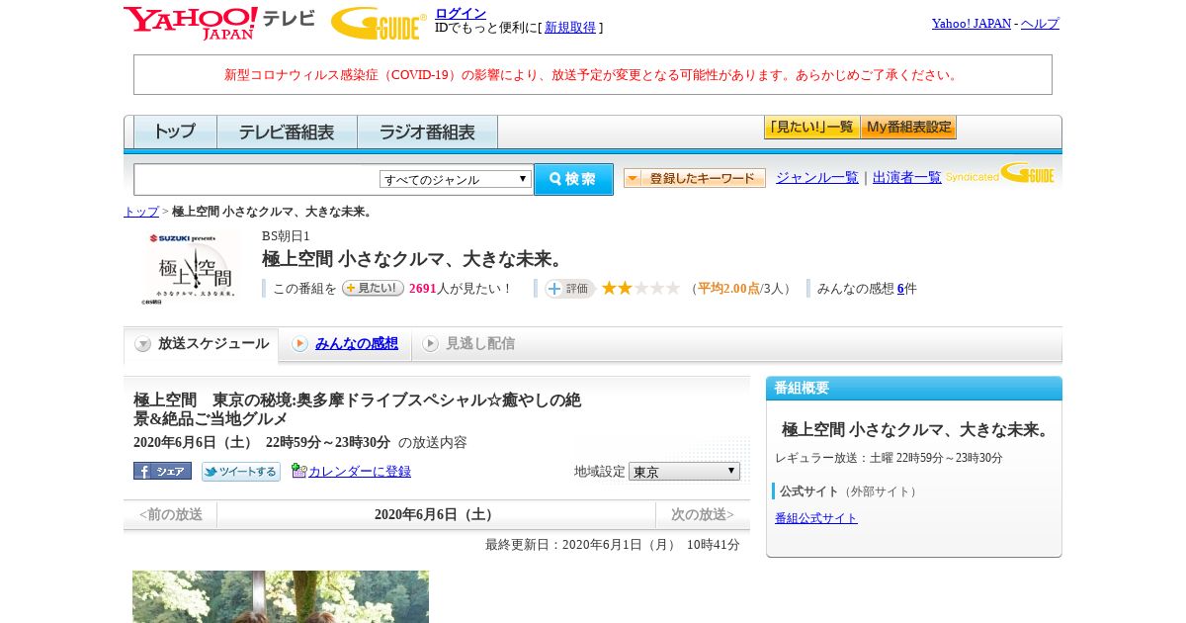Image resolution: width=1186 pixels, height=623 pixels.
Task: Expand the 登録したキーワード dropdown
Action: (x=695, y=178)
